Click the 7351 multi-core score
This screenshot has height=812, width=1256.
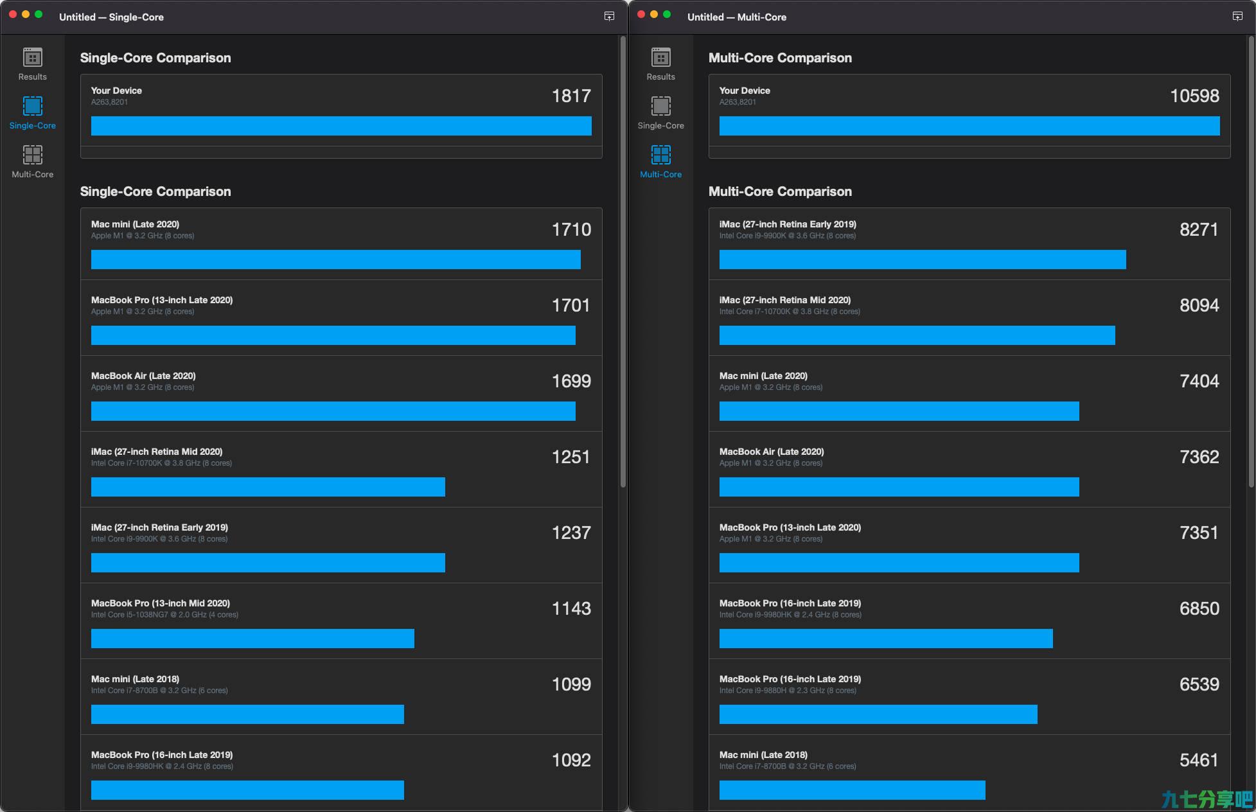click(1199, 533)
